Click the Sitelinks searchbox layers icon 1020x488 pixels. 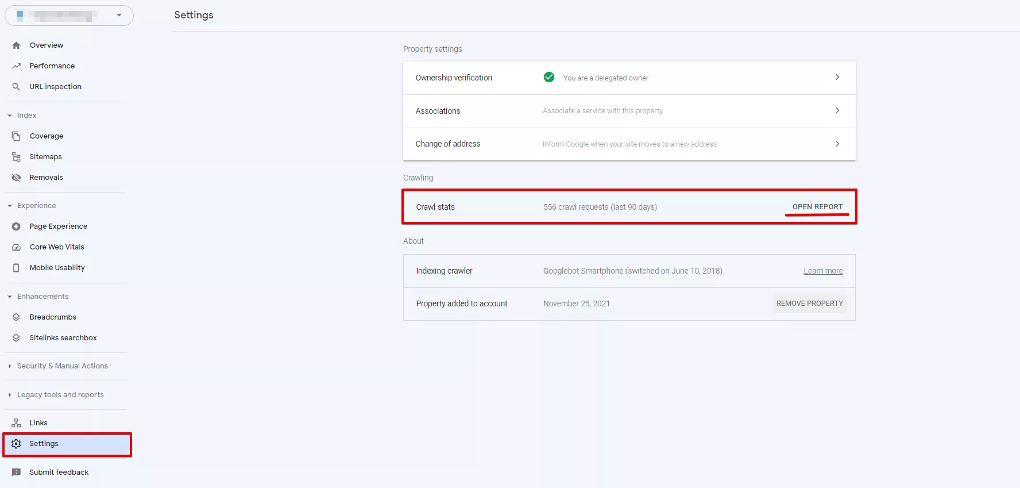pos(16,338)
